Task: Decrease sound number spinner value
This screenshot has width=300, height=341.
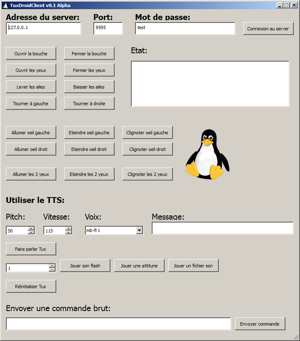Action: (52, 269)
